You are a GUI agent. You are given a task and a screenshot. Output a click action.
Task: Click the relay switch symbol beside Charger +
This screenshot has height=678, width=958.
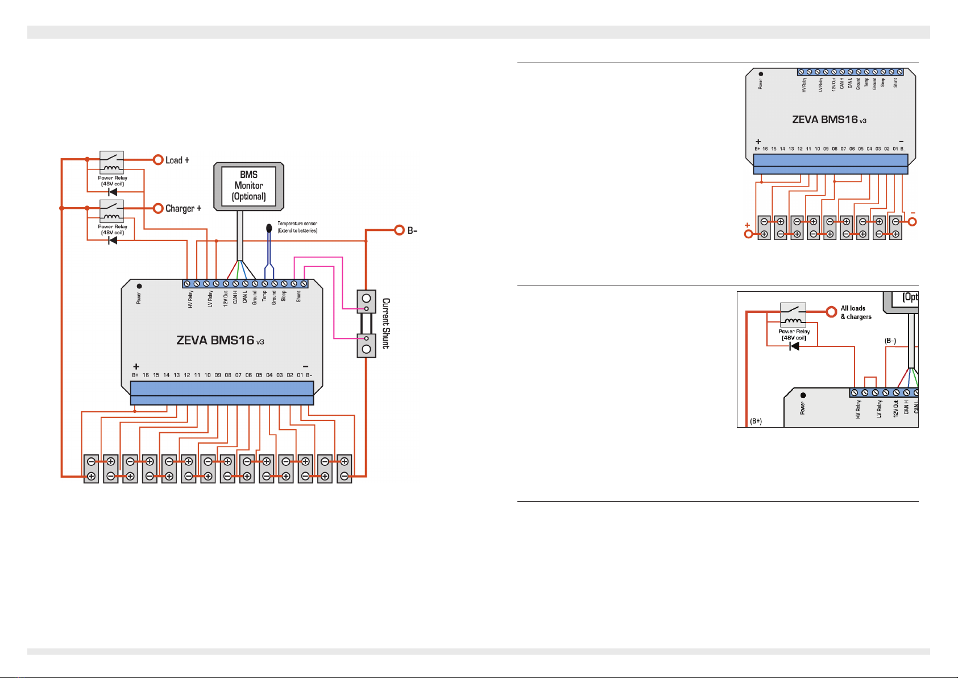[111, 211]
